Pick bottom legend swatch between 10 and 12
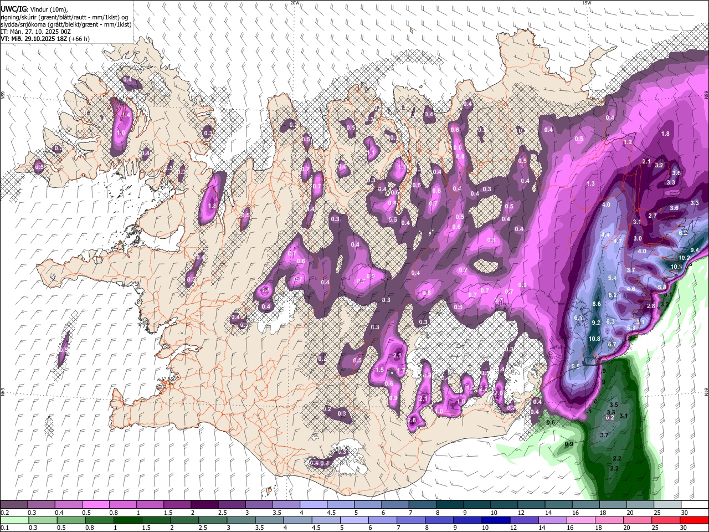The height and width of the screenshot is (532, 709). coord(495,520)
